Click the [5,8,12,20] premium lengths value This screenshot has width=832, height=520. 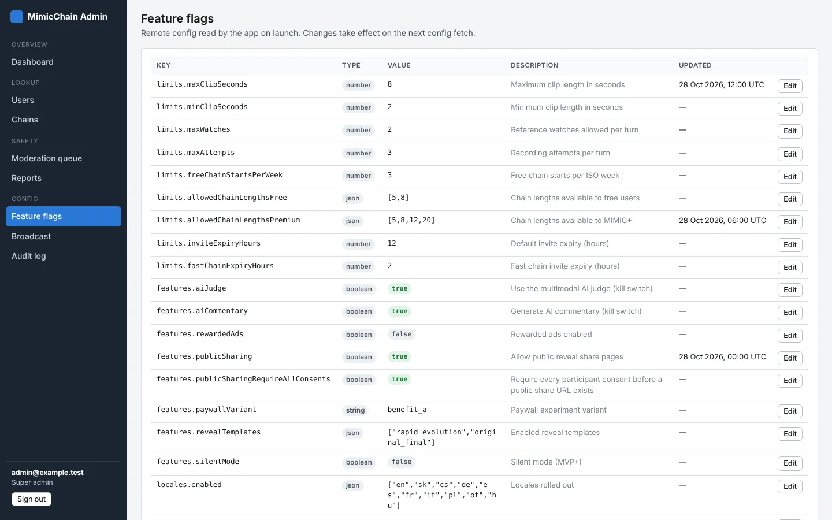click(x=411, y=220)
